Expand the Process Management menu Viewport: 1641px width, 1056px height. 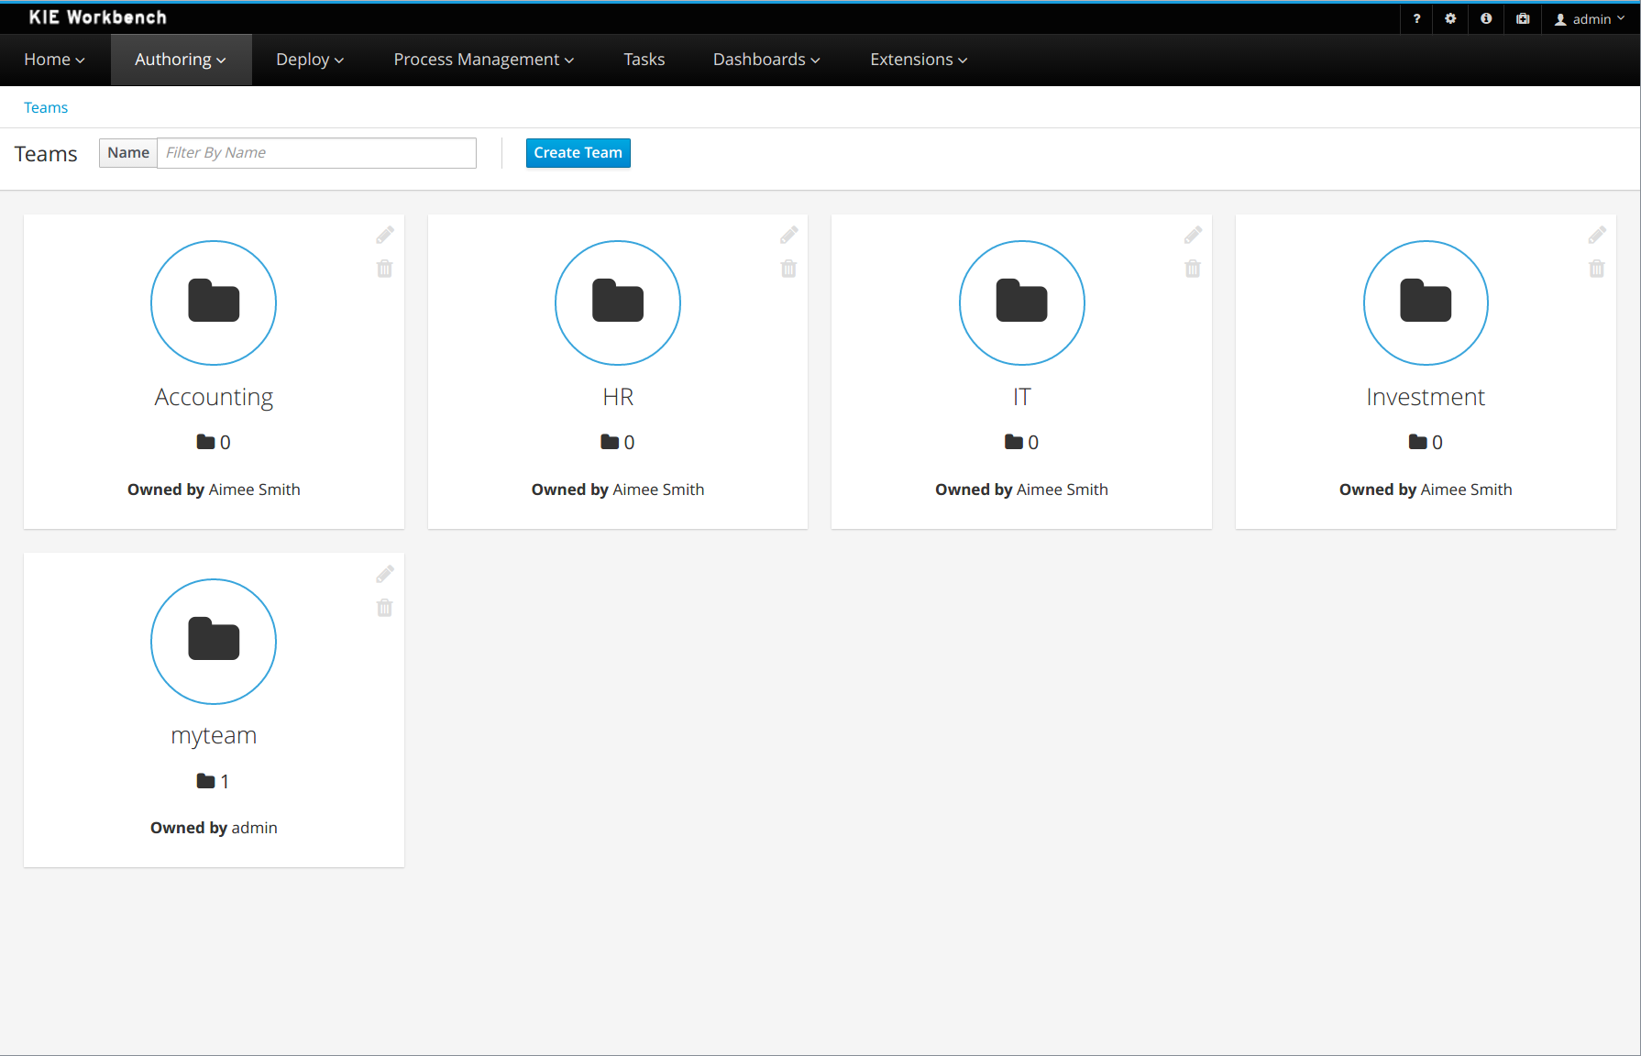pyautogui.click(x=483, y=60)
